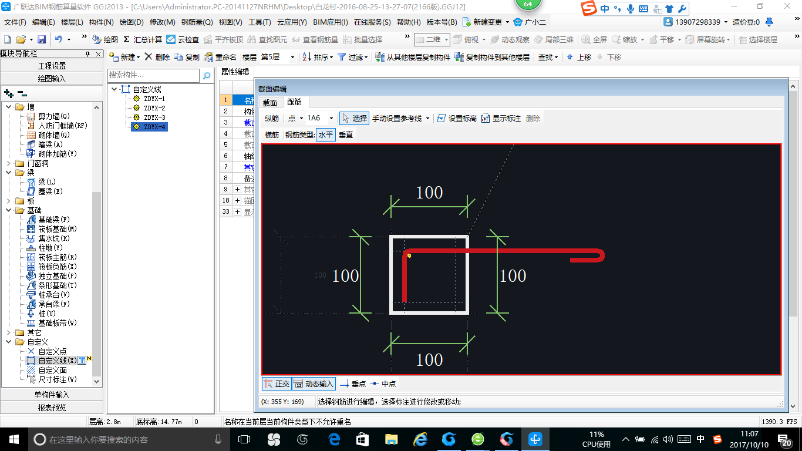Click the expand-all plus icon in navigator

(x=8, y=93)
